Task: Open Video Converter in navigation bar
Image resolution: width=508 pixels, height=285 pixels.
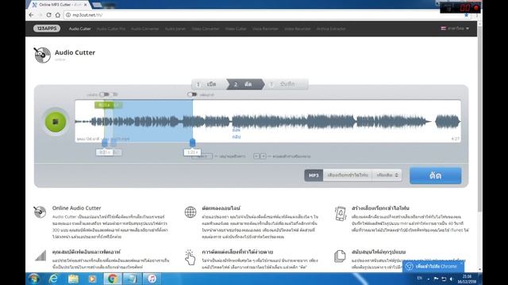Action: pos(206,28)
